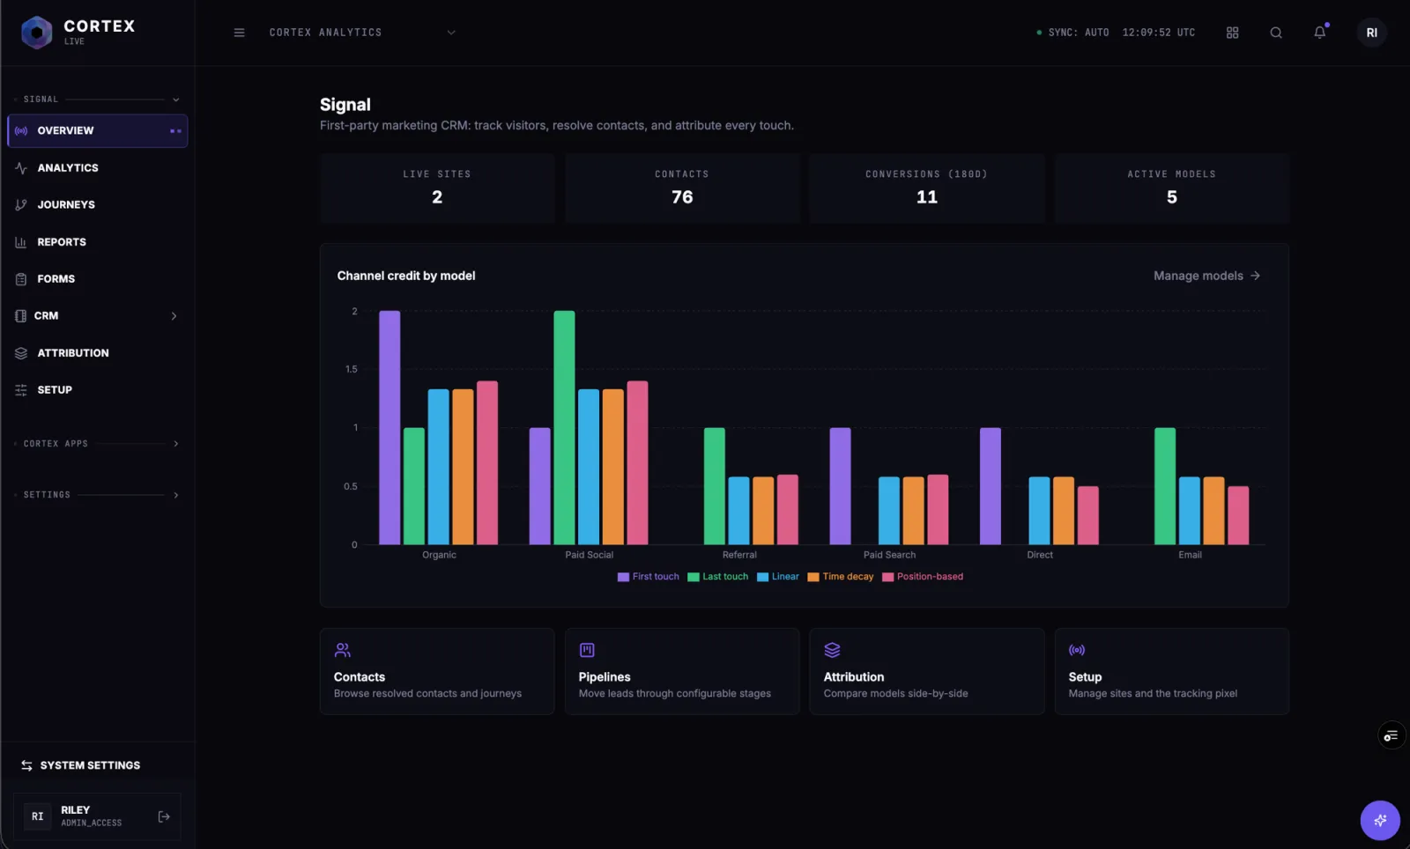Click the Conversions (180D) stat card
Screen dimensions: 1410x849
927,188
